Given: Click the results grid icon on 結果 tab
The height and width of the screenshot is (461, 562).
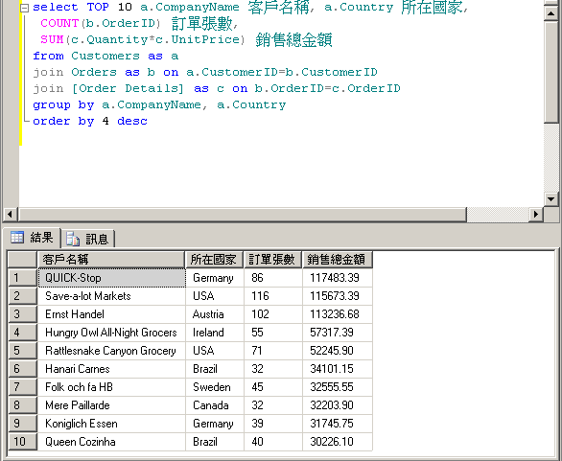Looking at the screenshot, I should click(17, 237).
